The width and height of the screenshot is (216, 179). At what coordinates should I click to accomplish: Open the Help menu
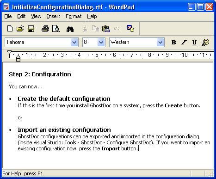[92, 16]
